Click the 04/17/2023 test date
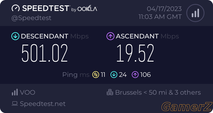Screen dimensions: 213x113 pyautogui.click(x=164, y=9)
